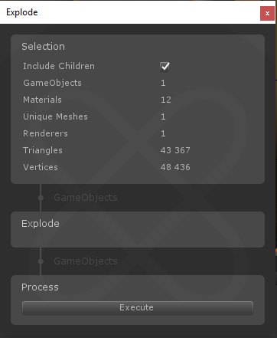Click the GameObjects connector dot below Explode
The height and width of the screenshot is (338, 277).
41,261
